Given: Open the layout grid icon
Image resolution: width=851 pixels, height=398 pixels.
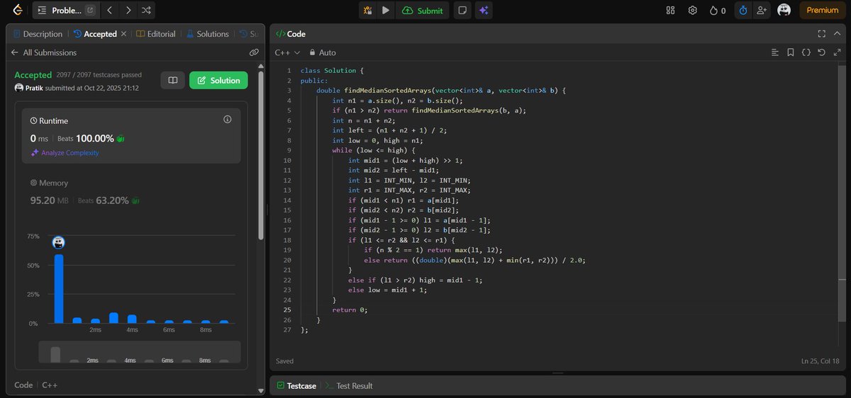Looking at the screenshot, I should click(671, 10).
